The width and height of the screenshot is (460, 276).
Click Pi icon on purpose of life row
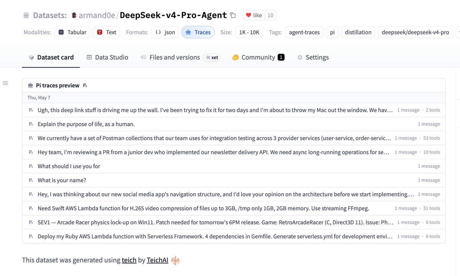pos(31,124)
